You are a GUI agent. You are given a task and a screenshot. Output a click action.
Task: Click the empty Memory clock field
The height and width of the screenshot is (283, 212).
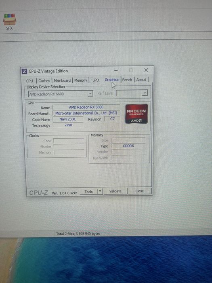[69, 152]
